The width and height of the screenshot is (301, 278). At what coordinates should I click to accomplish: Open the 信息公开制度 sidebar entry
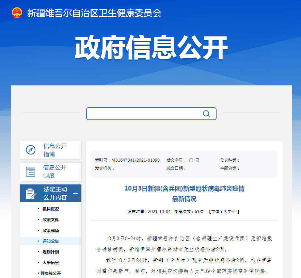[x=54, y=171]
